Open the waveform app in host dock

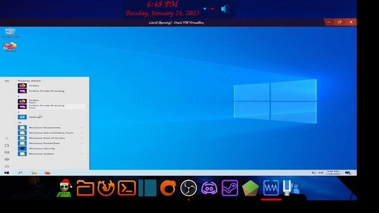(x=271, y=188)
